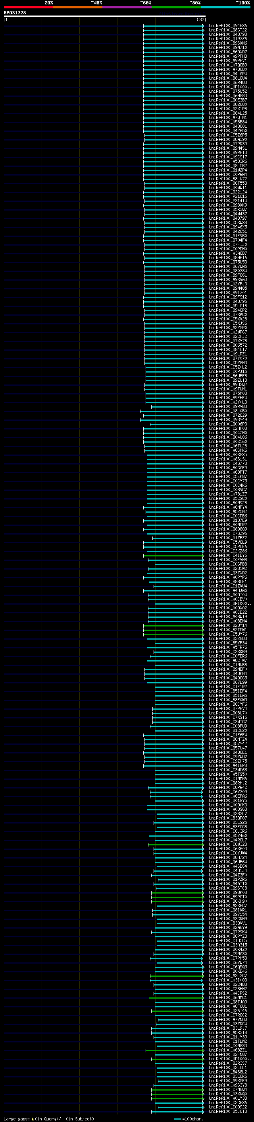The width and height of the screenshot is (254, 1122).
Task: Click the cyan ~100% identity legend segment
Action: tap(225, 7)
